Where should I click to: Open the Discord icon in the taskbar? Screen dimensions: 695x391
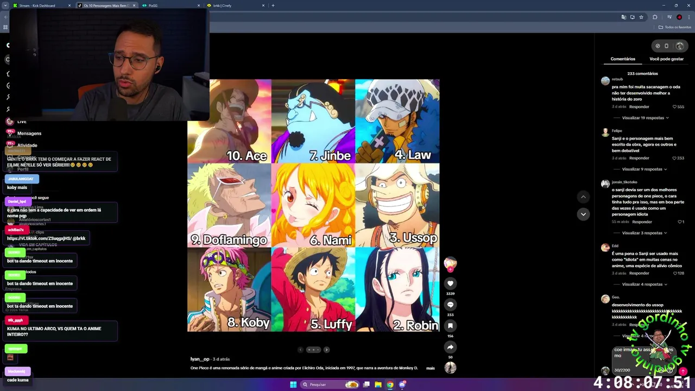402,384
